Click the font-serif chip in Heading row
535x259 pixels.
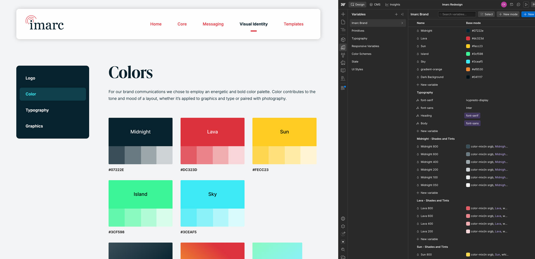pyautogui.click(x=472, y=116)
